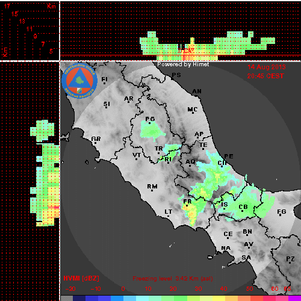Click the FR city label
Viewport: 301px width, 301px height.
pos(187,201)
